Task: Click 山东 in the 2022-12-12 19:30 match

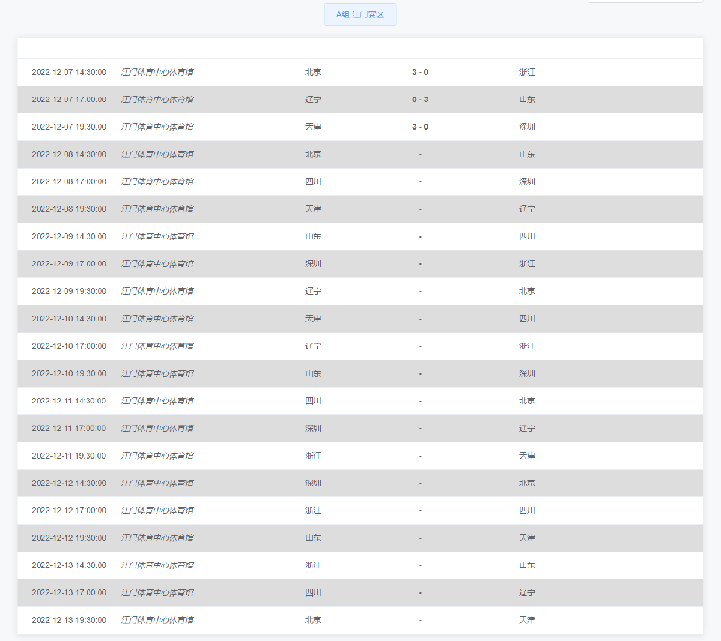Action: tap(313, 538)
